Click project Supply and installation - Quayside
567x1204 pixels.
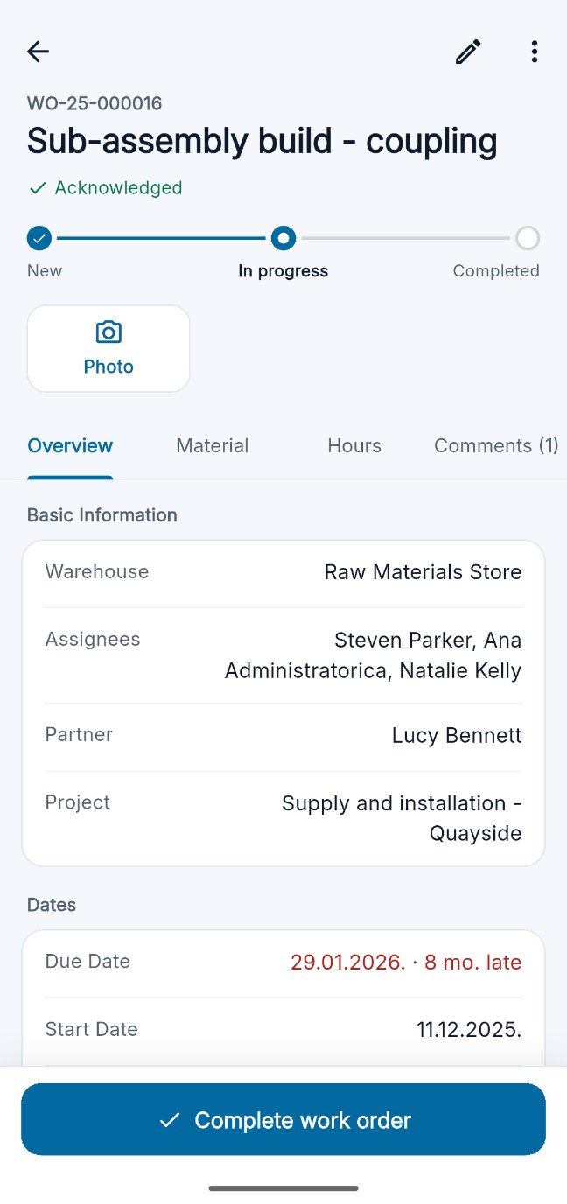point(402,818)
